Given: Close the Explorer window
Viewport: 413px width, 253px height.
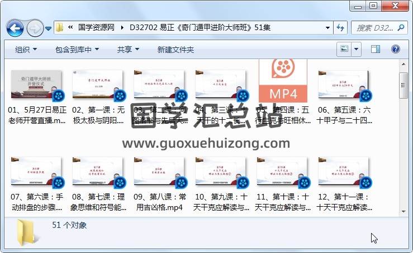Looking at the screenshot, I should 395,6.
